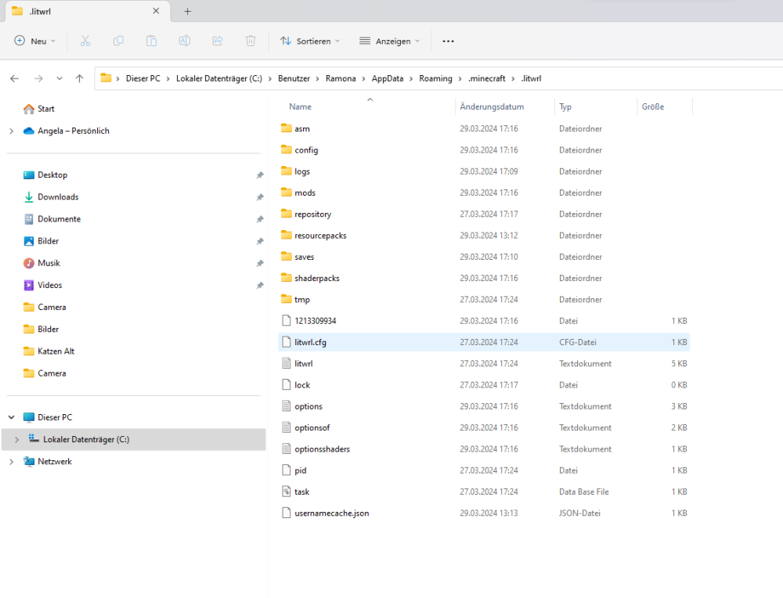Select Lokaler Datenträger (C:) in sidebar
The image size is (783, 598).
click(134, 439)
